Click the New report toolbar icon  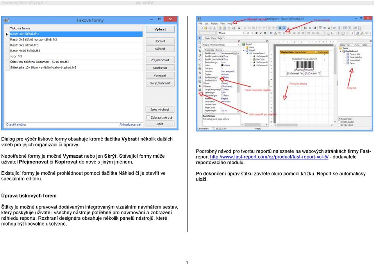202,28
